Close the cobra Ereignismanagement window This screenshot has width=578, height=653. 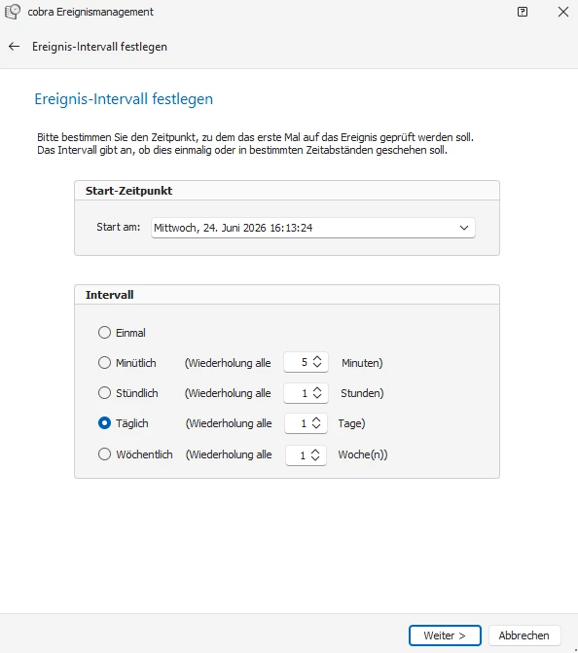tap(563, 12)
